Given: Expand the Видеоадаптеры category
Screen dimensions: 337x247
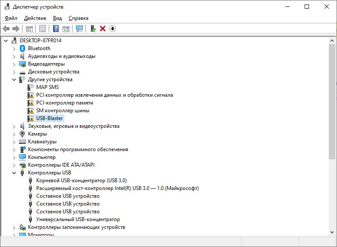Looking at the screenshot, I should point(14,64).
